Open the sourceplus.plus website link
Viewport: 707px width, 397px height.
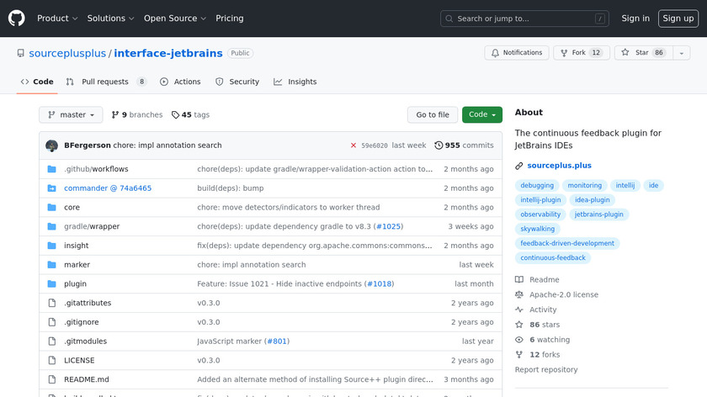click(x=558, y=166)
